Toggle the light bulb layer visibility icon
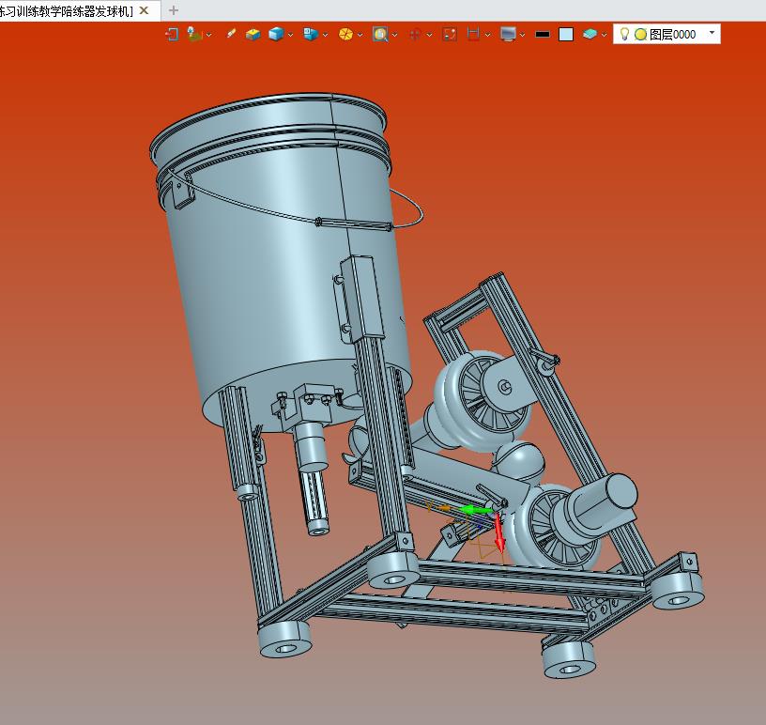The width and height of the screenshot is (766, 725). click(x=624, y=34)
